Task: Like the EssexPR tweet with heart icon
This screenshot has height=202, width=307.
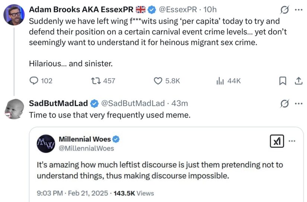Action: [158, 81]
